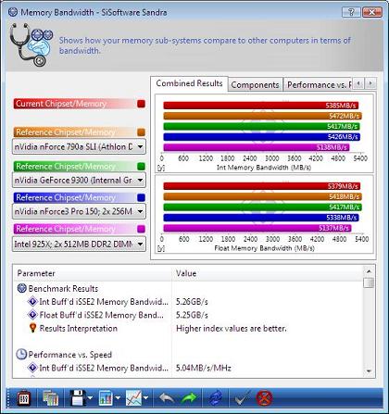Click the line graph options icon
The width and height of the screenshot is (389, 414).
coord(133,398)
